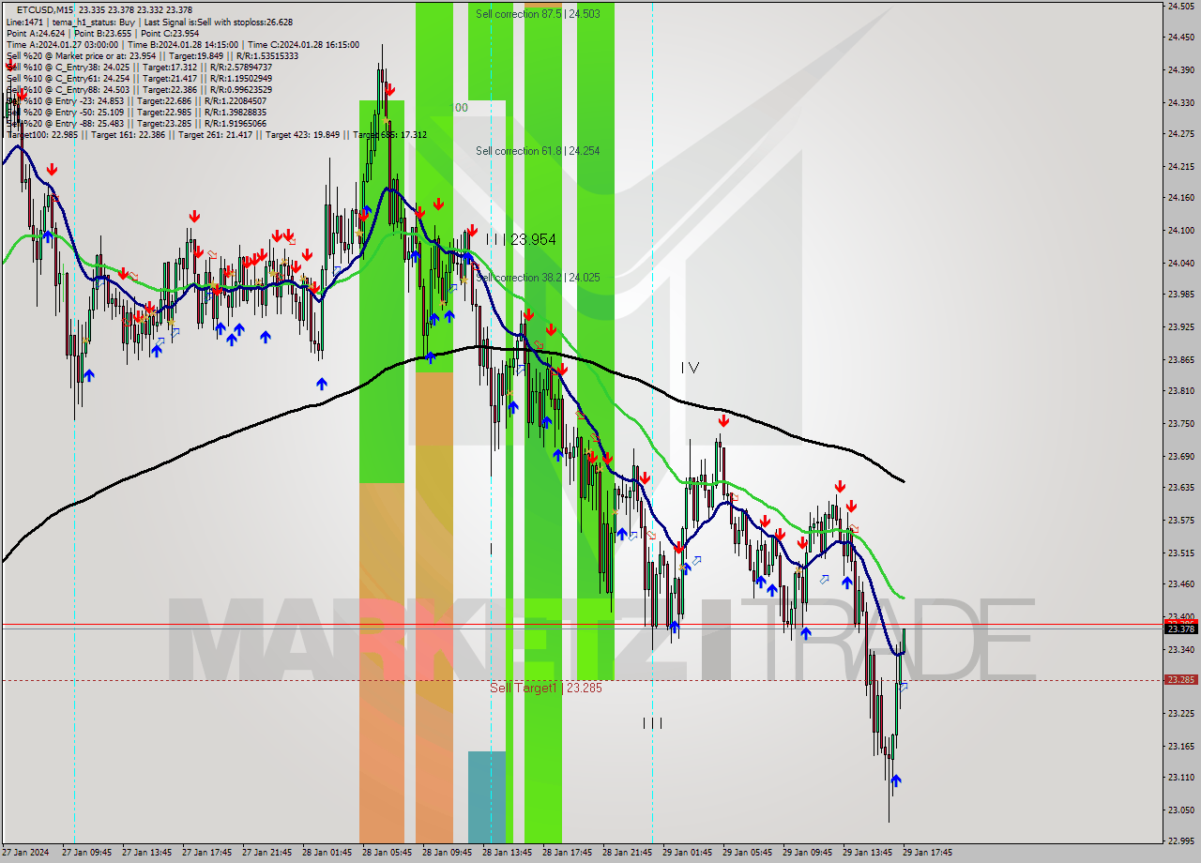Select the 'Sell correction 87.5 | 24.503' label
The image size is (1201, 863).
point(538,14)
